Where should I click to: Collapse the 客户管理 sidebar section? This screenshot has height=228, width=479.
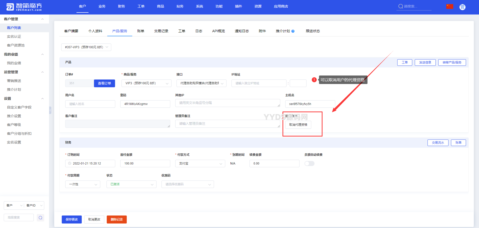tap(42, 19)
